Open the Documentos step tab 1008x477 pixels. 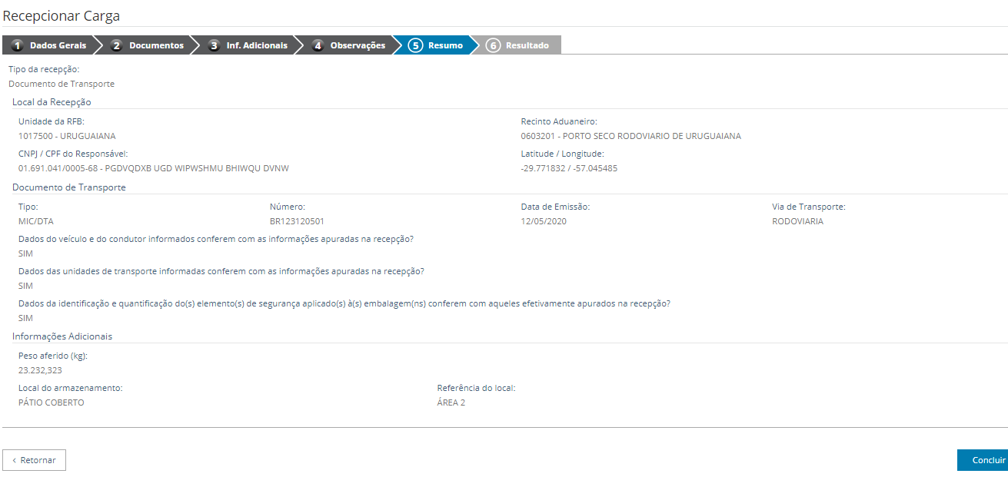tap(156, 45)
